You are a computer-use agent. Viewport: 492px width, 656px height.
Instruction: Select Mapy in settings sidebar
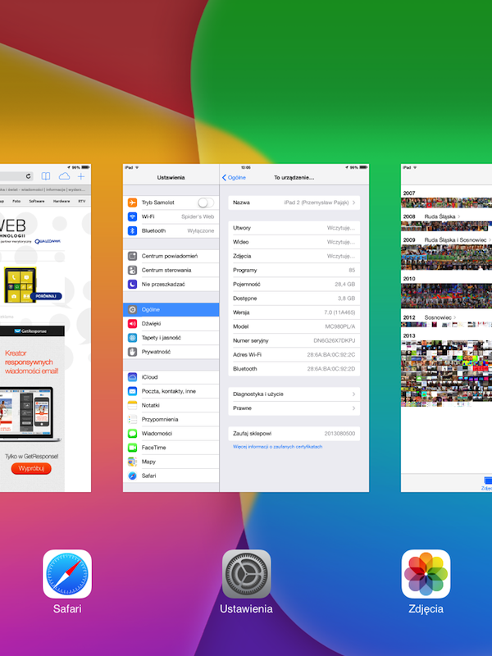coord(171,462)
